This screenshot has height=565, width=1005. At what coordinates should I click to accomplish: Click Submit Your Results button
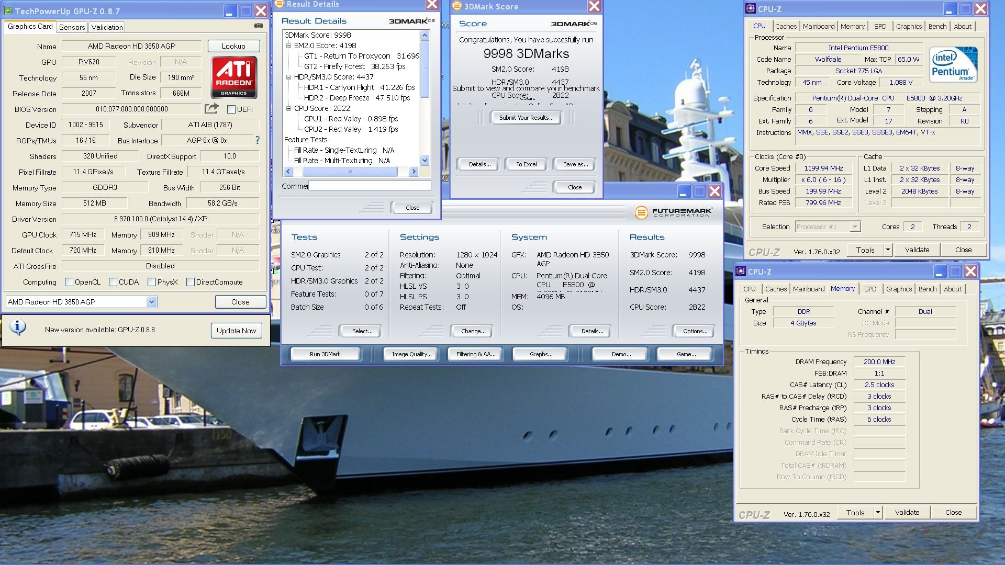526,118
